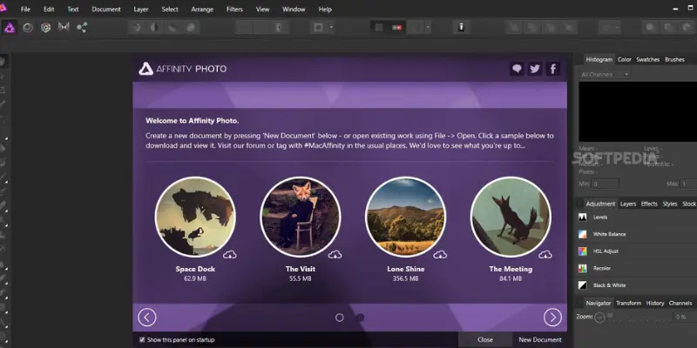
Task: Open the Space Dock sample thumbnail
Action: (x=195, y=217)
